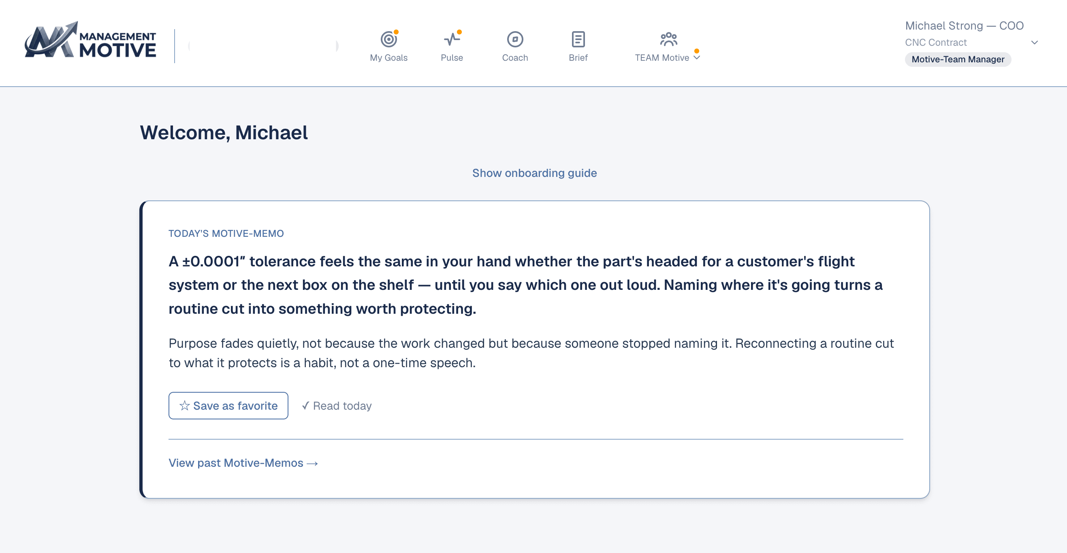This screenshot has height=553, width=1067.
Task: Open My Goals target icon
Action: coord(388,39)
